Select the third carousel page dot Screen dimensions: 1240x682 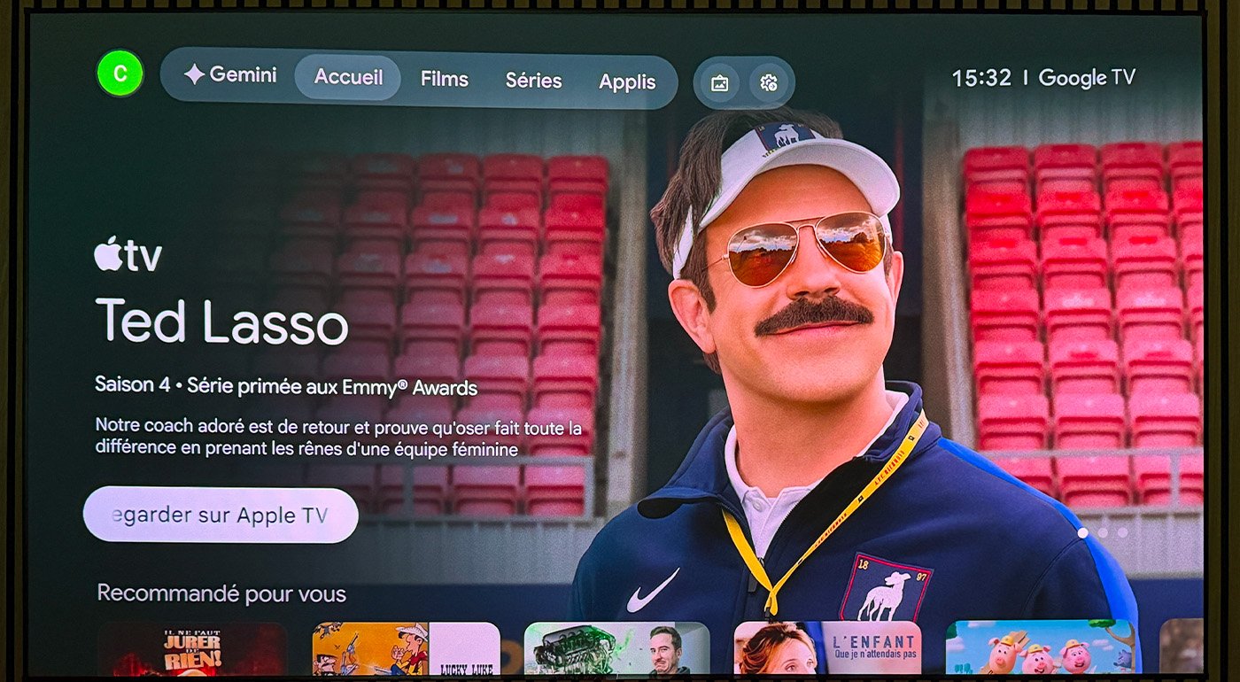tap(1122, 533)
